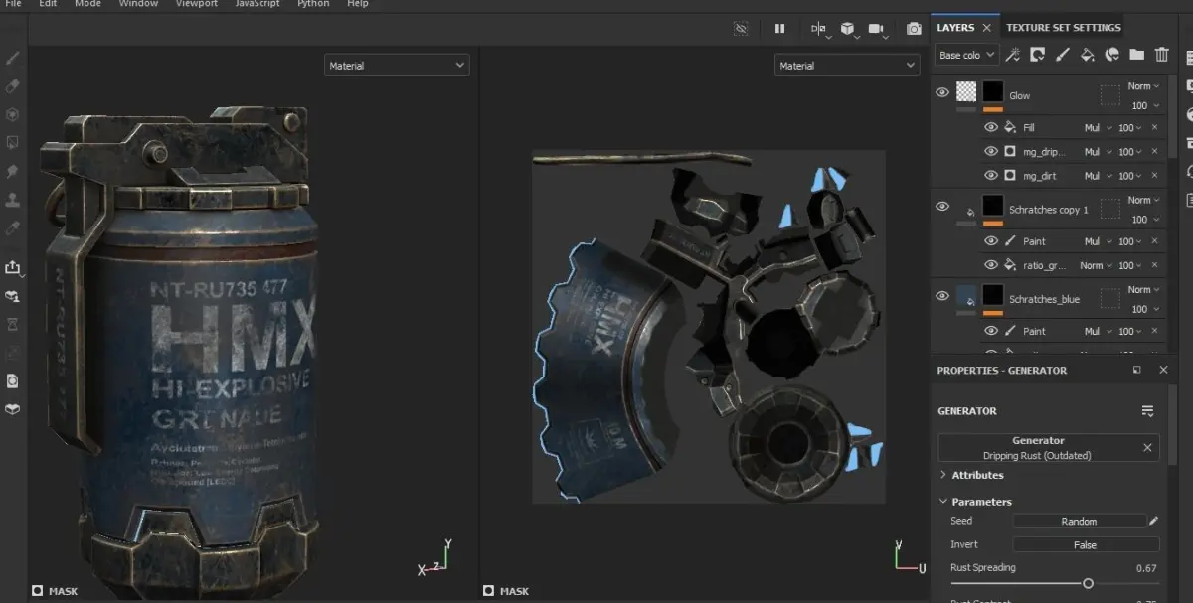Open the Edit menu

48,4
